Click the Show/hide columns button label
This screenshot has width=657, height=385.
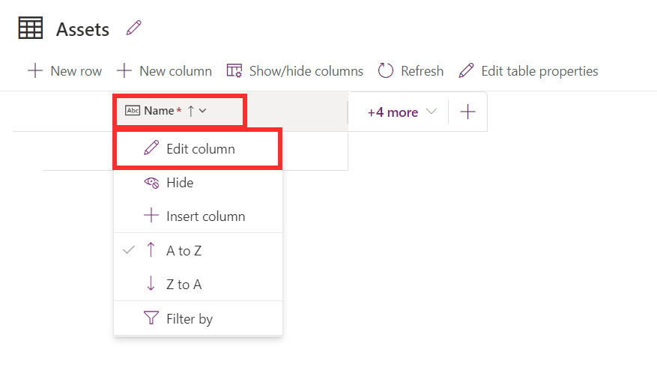point(306,71)
